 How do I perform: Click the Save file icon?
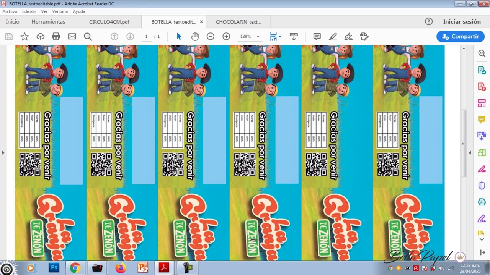[9, 37]
